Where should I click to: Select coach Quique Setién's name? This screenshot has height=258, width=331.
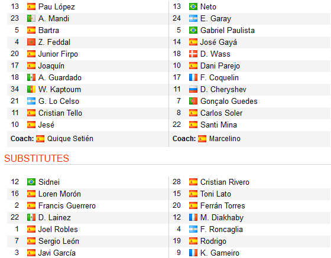click(x=70, y=139)
